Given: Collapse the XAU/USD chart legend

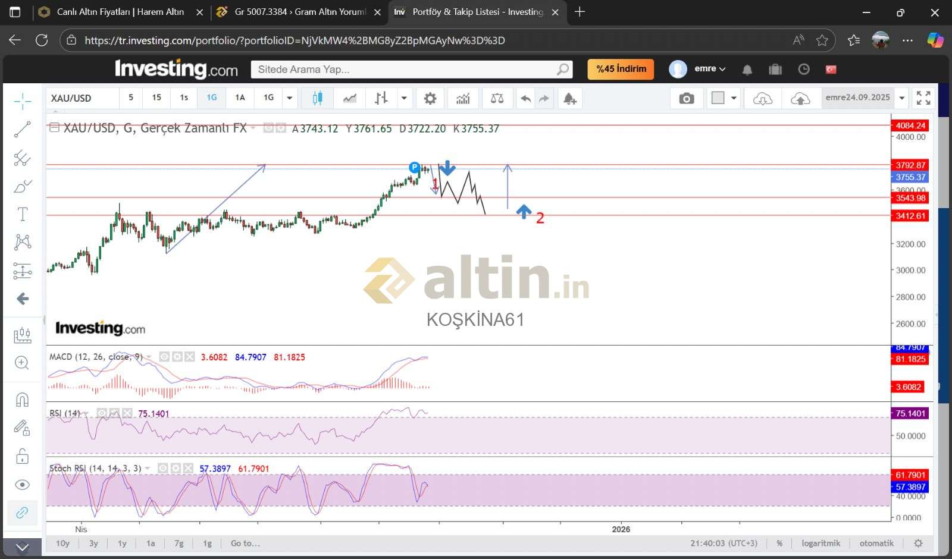Looking at the screenshot, I should coord(54,127).
